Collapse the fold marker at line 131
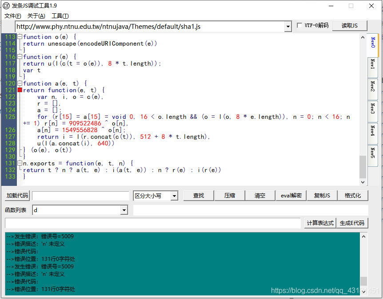Screen dimensions: 383x299 20,163
